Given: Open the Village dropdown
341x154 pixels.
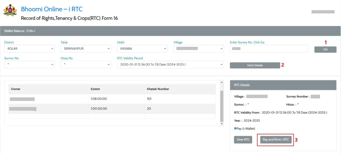Looking at the screenshot, I should (198, 49).
